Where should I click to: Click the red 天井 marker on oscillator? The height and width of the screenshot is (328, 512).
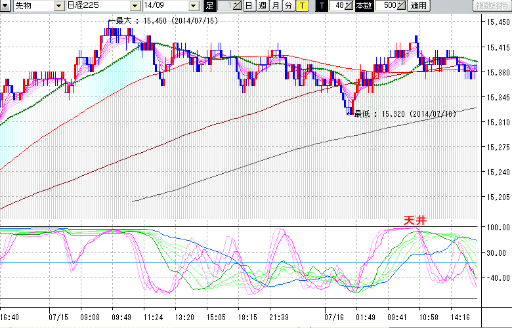(x=415, y=221)
